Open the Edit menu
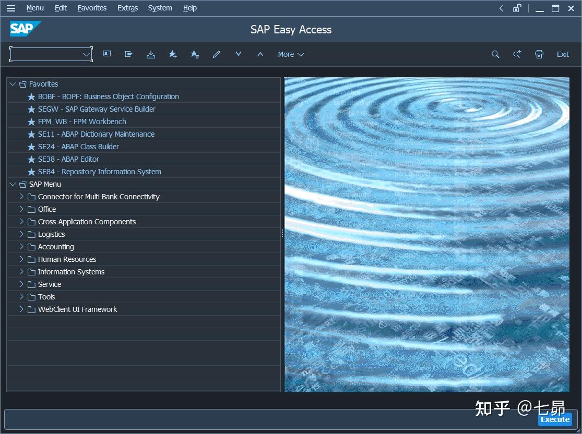The height and width of the screenshot is (434, 582). point(61,8)
